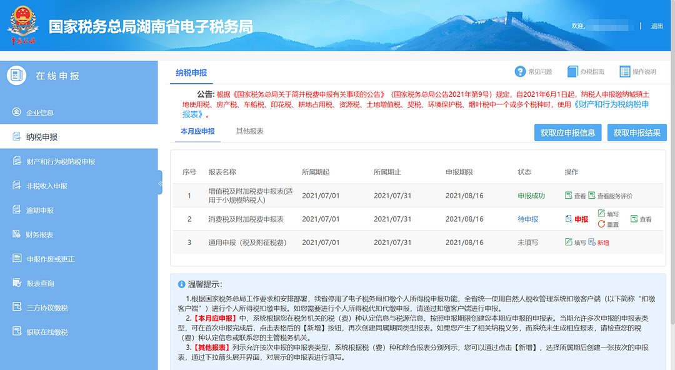Click 退出 to log out

click(657, 26)
